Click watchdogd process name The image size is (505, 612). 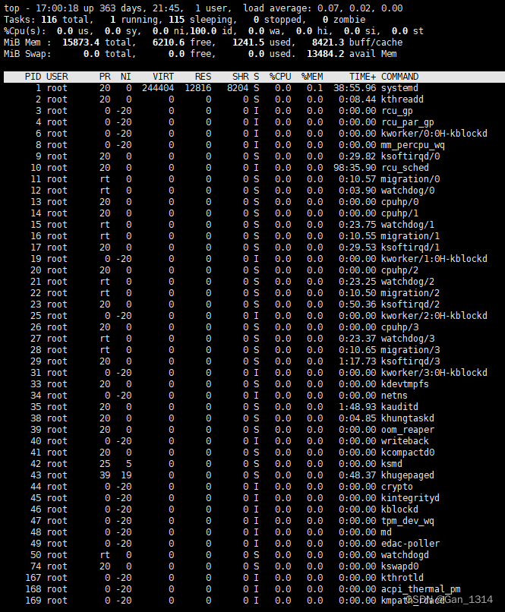(x=405, y=554)
